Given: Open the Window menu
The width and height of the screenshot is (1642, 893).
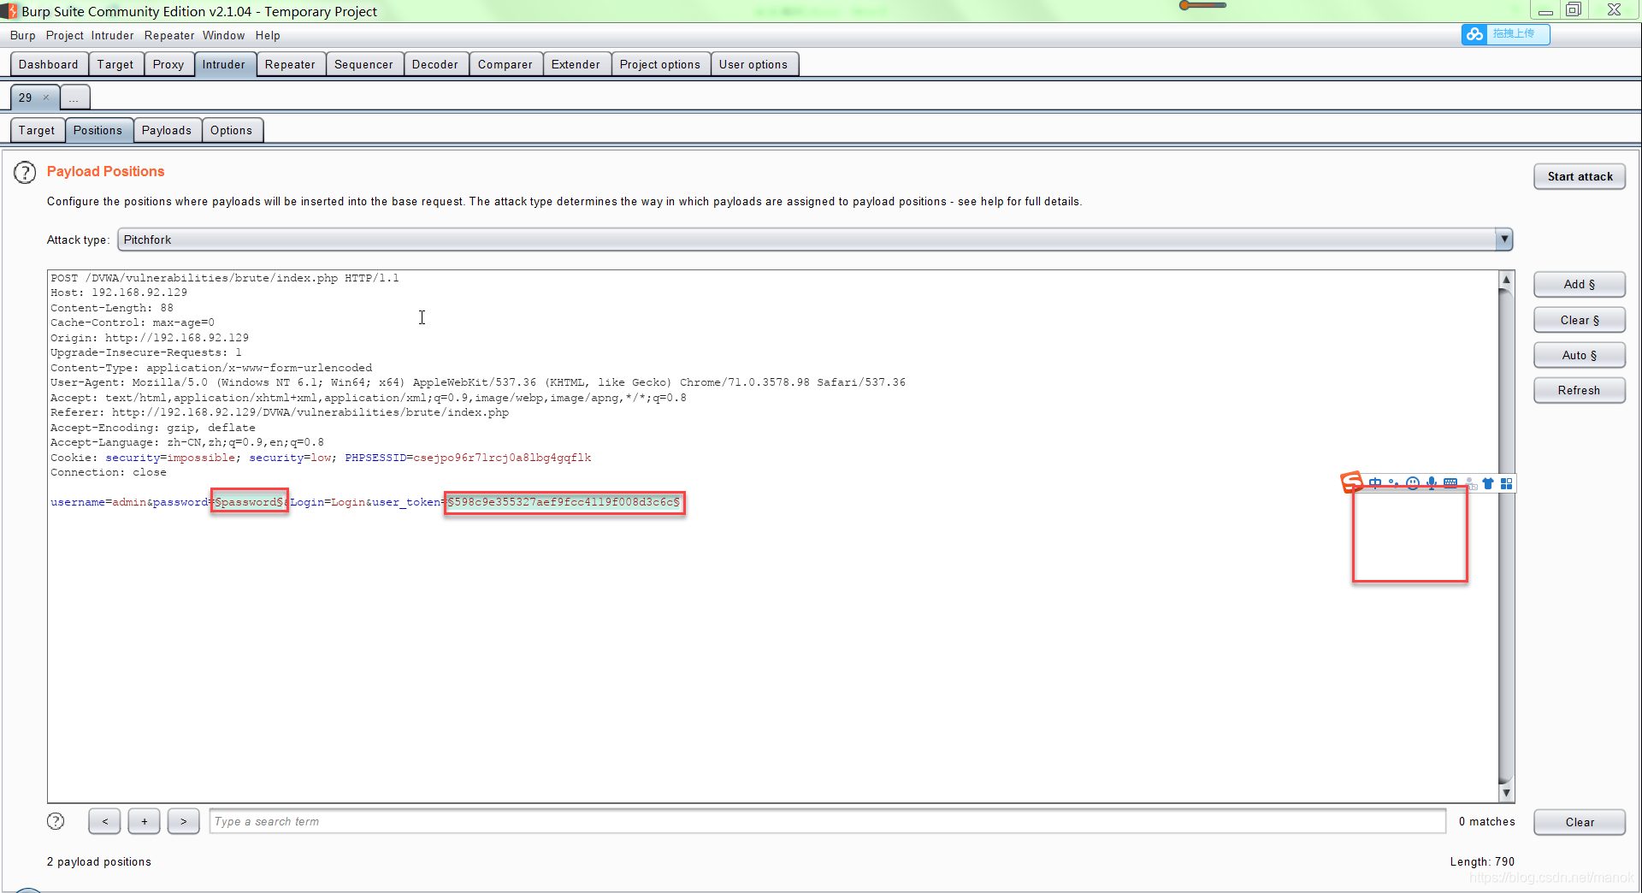Looking at the screenshot, I should click(224, 35).
